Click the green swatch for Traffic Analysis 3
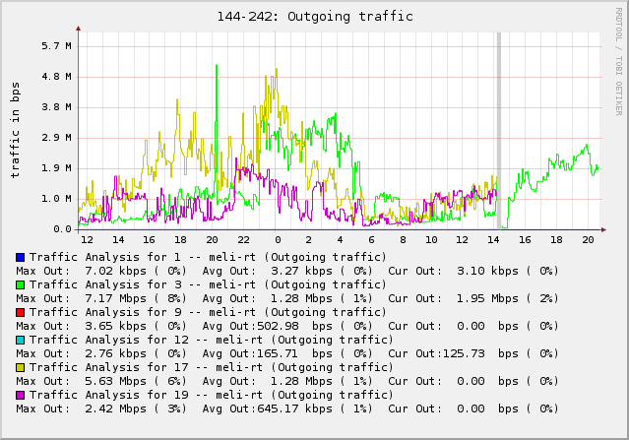The width and height of the screenshot is (629, 440). pos(21,284)
